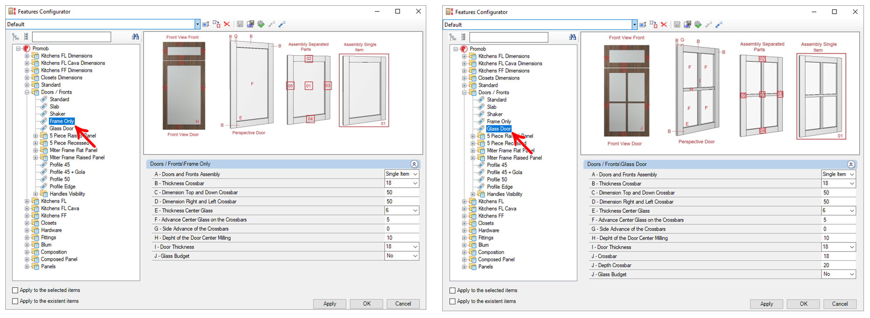Viewport: 870px width, 318px height.
Task: Click gear with green check icon, right window
Action: click(x=698, y=25)
